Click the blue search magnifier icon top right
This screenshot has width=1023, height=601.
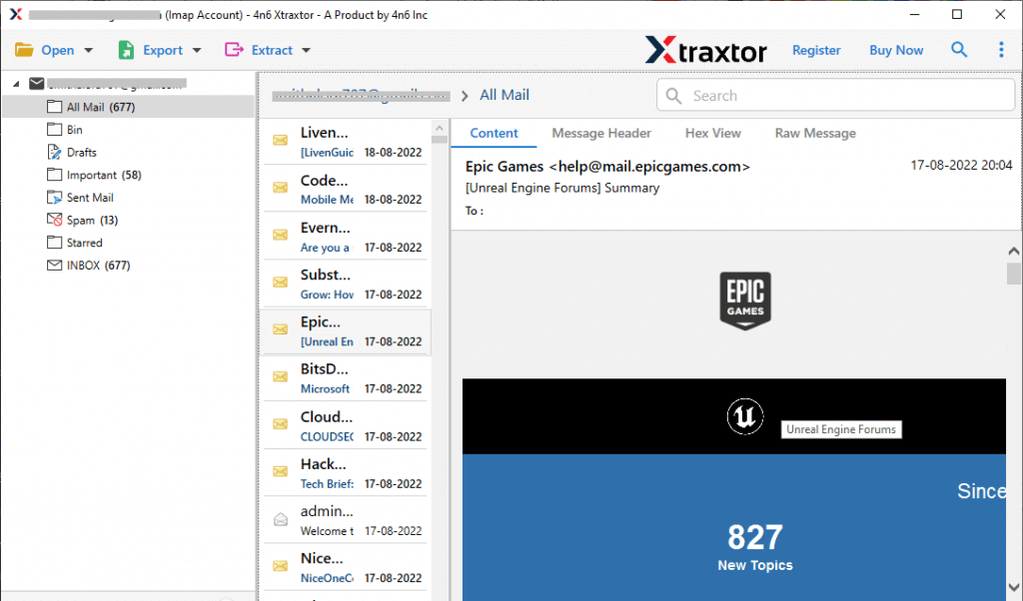click(x=959, y=49)
